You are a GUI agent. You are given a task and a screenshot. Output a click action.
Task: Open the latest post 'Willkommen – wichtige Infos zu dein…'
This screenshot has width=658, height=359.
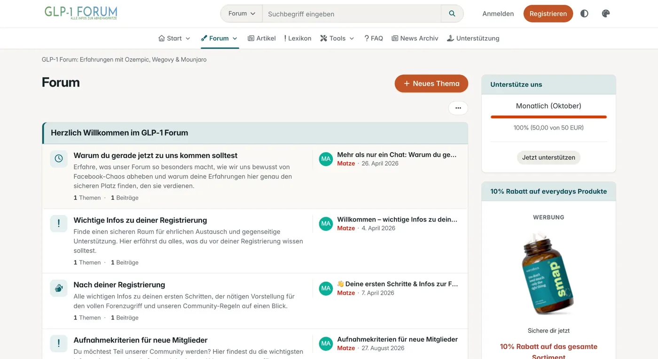397,219
